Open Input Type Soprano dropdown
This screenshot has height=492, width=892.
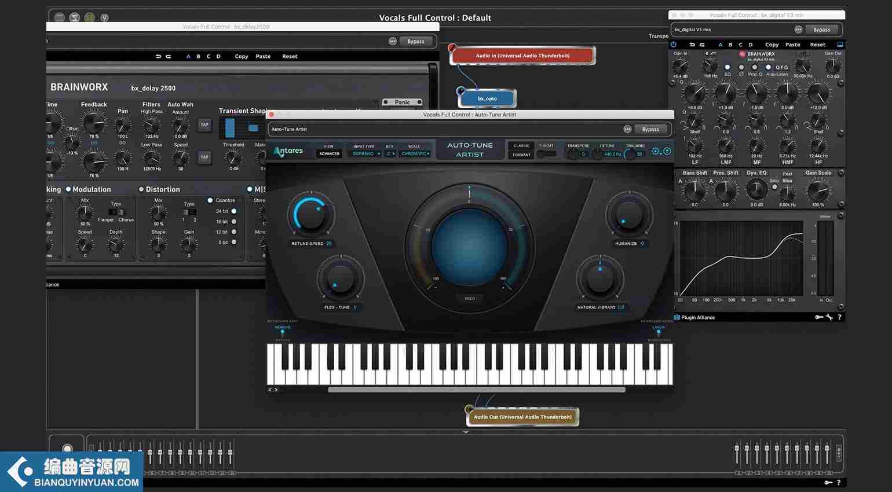coord(366,154)
